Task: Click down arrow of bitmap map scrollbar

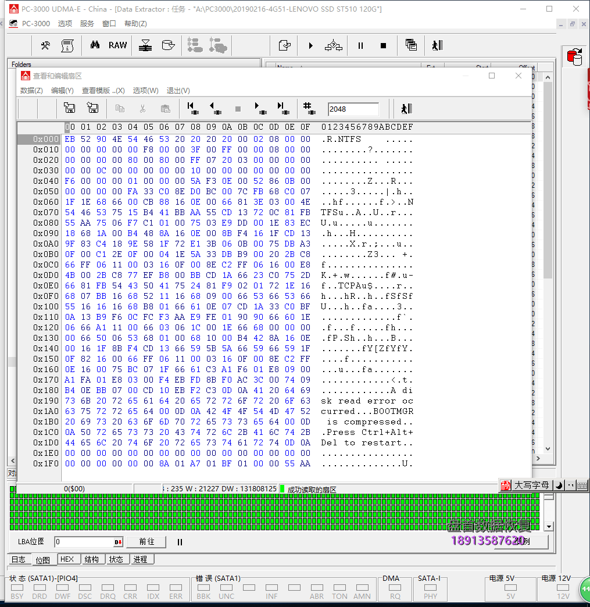Action: [x=549, y=527]
